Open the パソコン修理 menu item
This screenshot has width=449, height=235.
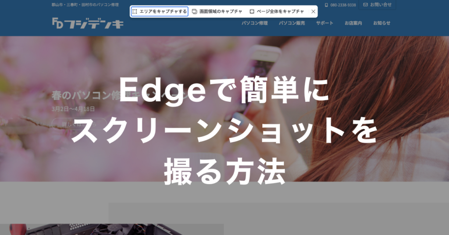(255, 23)
